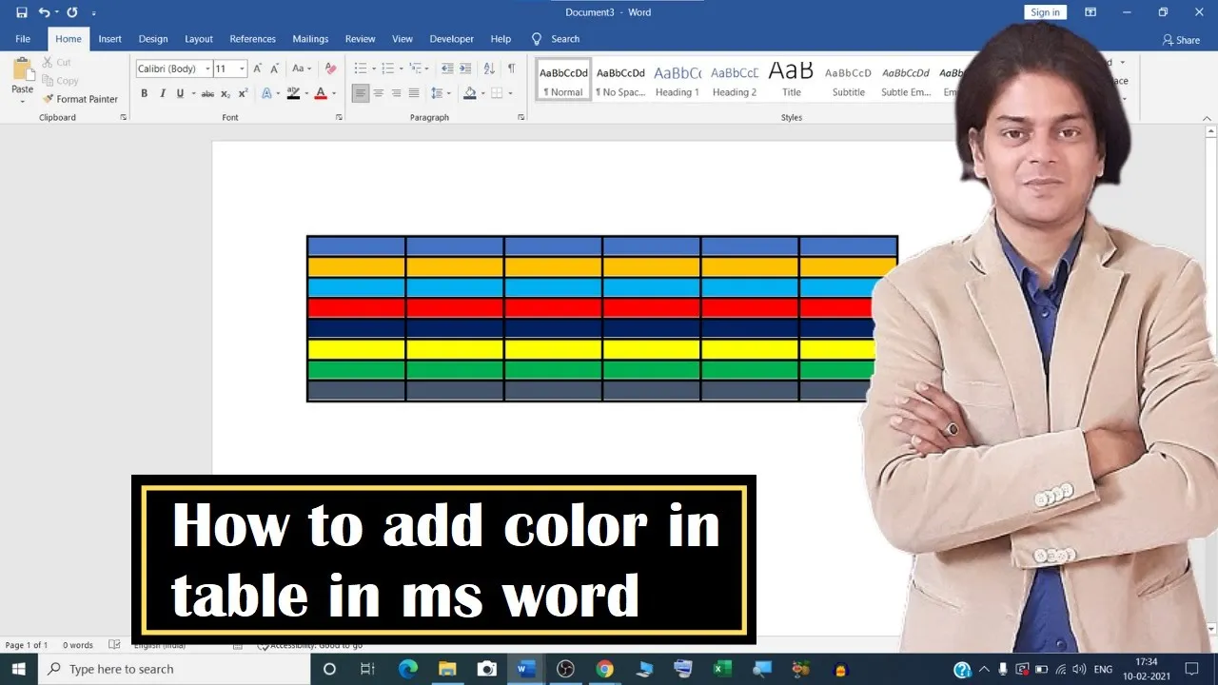
Task: Switch to the Layout tab
Action: click(x=199, y=39)
